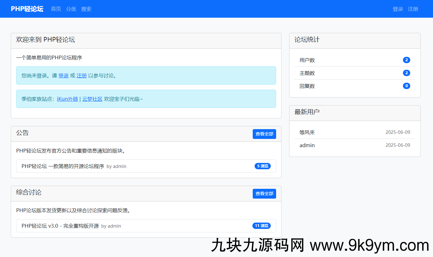Viewport: 433px width, 257px height.
Task: Click the 公告 section heading
Action: 22,133
